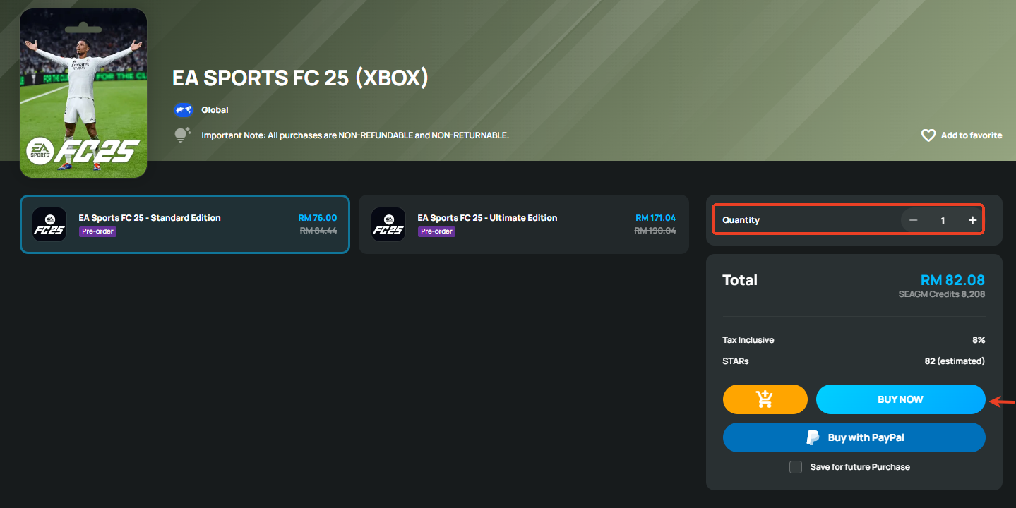Click the BUY NOW button
1016x508 pixels.
click(900, 399)
